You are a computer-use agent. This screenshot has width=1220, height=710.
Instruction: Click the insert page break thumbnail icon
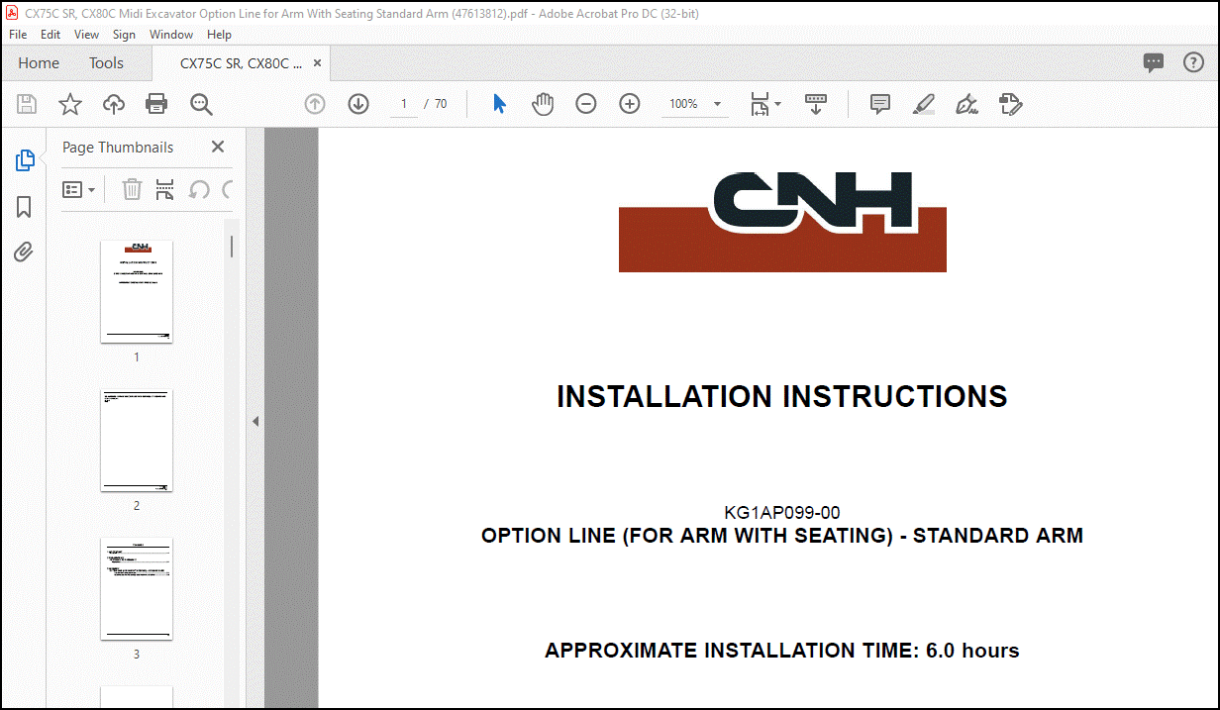click(x=165, y=189)
